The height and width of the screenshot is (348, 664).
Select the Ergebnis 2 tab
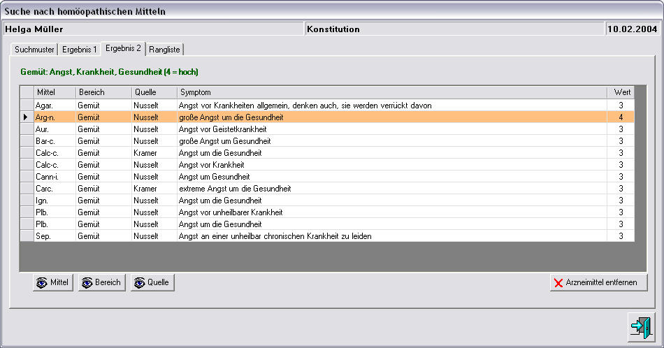pos(123,48)
